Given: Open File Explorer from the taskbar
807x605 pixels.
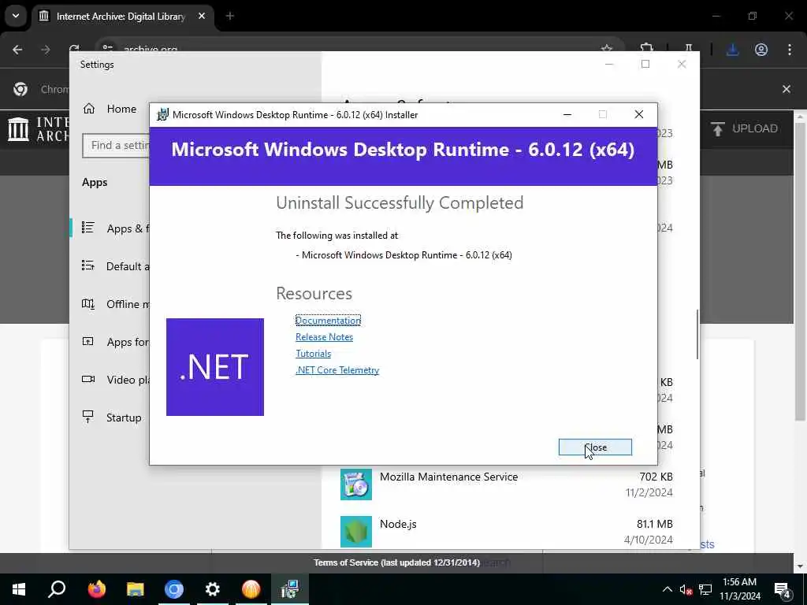Looking at the screenshot, I should (x=136, y=589).
